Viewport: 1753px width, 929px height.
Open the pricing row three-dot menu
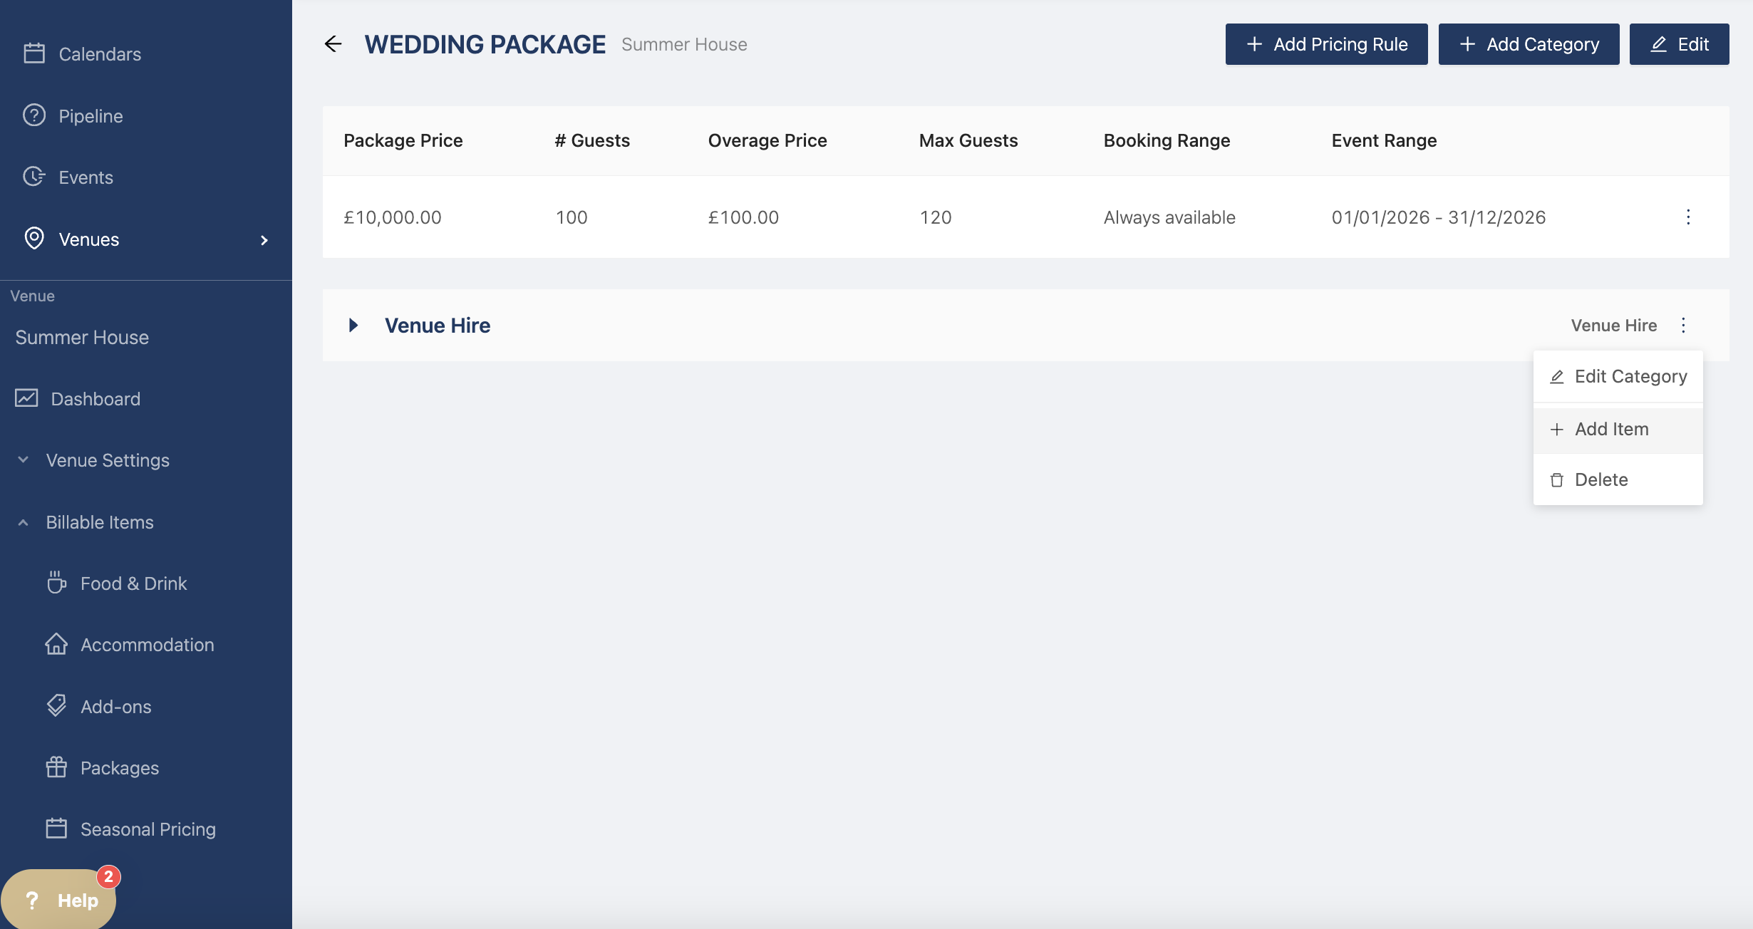click(x=1687, y=217)
